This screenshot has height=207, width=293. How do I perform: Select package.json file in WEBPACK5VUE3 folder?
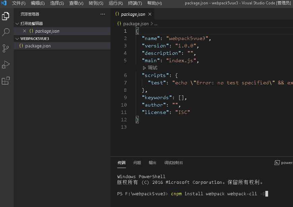(62, 46)
